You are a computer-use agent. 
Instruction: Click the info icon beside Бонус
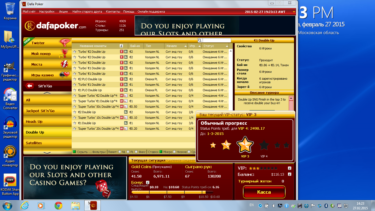tap(148, 182)
